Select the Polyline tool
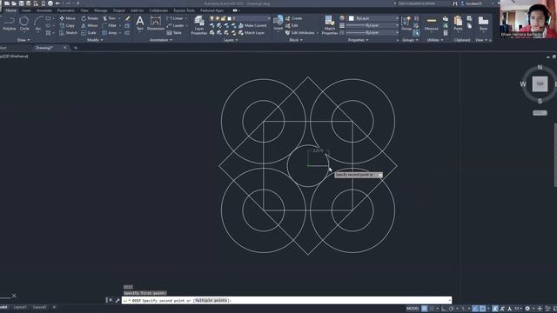 point(9,23)
